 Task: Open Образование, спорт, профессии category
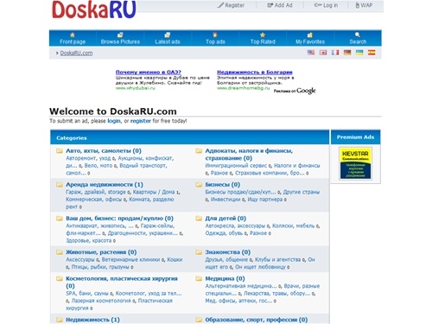[x=257, y=320]
